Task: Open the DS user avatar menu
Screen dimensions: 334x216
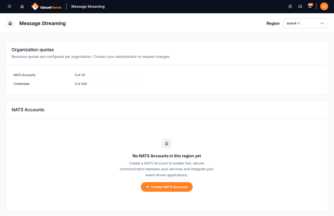Action: pos(324,6)
